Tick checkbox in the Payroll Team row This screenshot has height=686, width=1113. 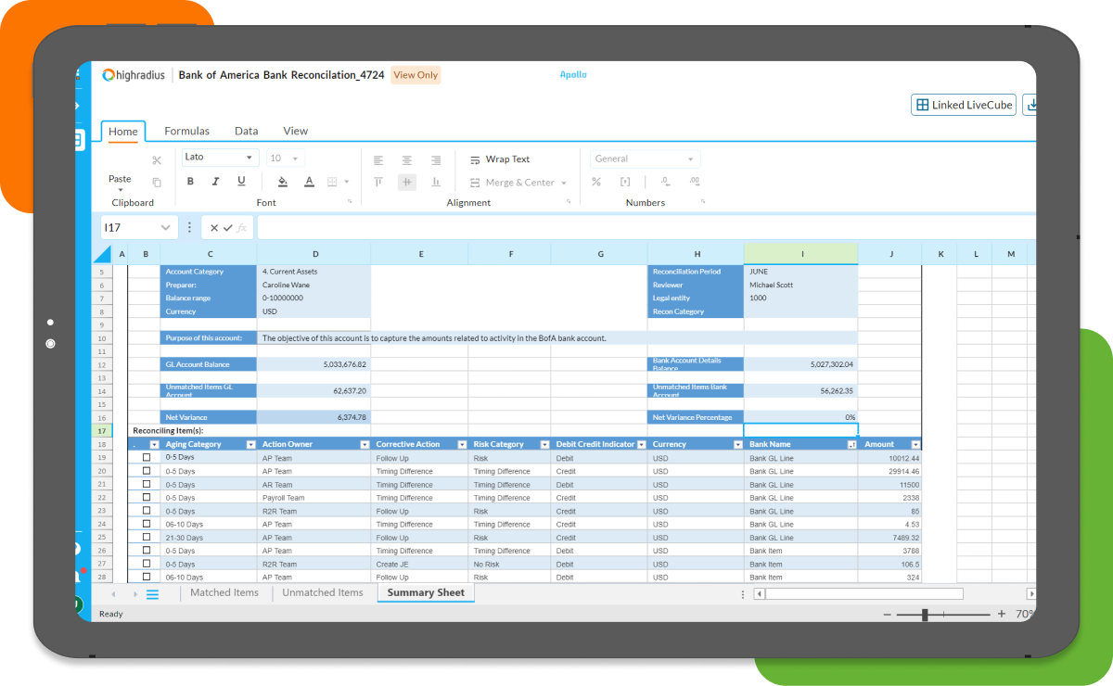tap(146, 498)
